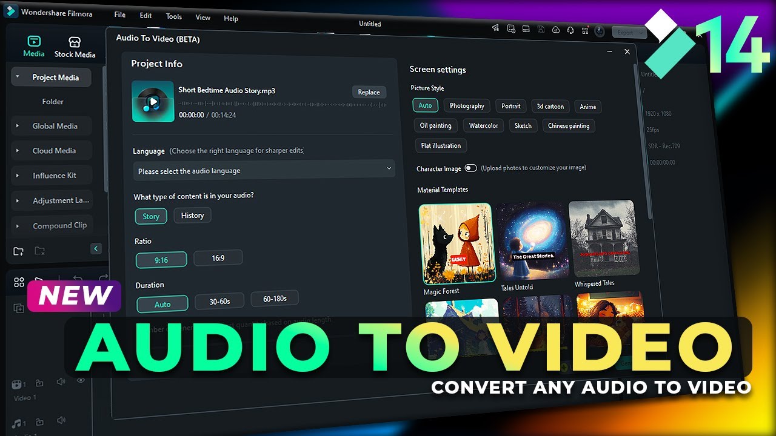The image size is (776, 436).
Task: Collapse the Project Media tree item
Action: pyautogui.click(x=18, y=77)
